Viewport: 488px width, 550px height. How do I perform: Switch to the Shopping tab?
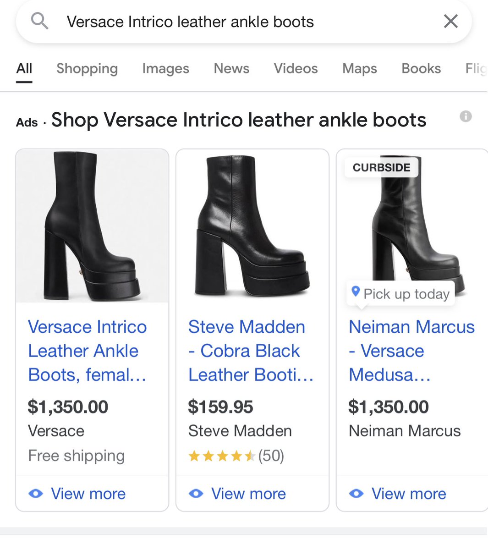pyautogui.click(x=87, y=68)
